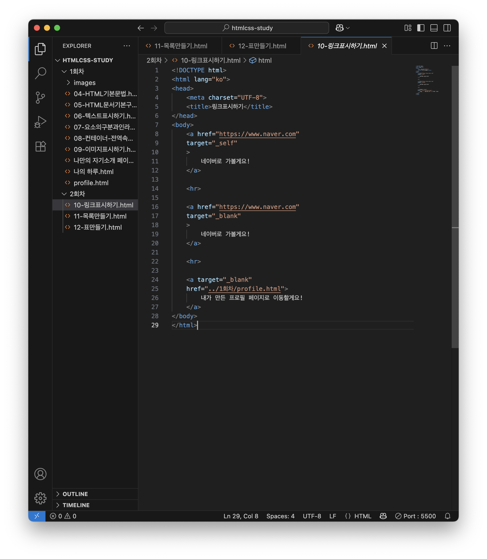
Task: Switch to the 11-목록만들기.html tab
Action: [x=180, y=46]
